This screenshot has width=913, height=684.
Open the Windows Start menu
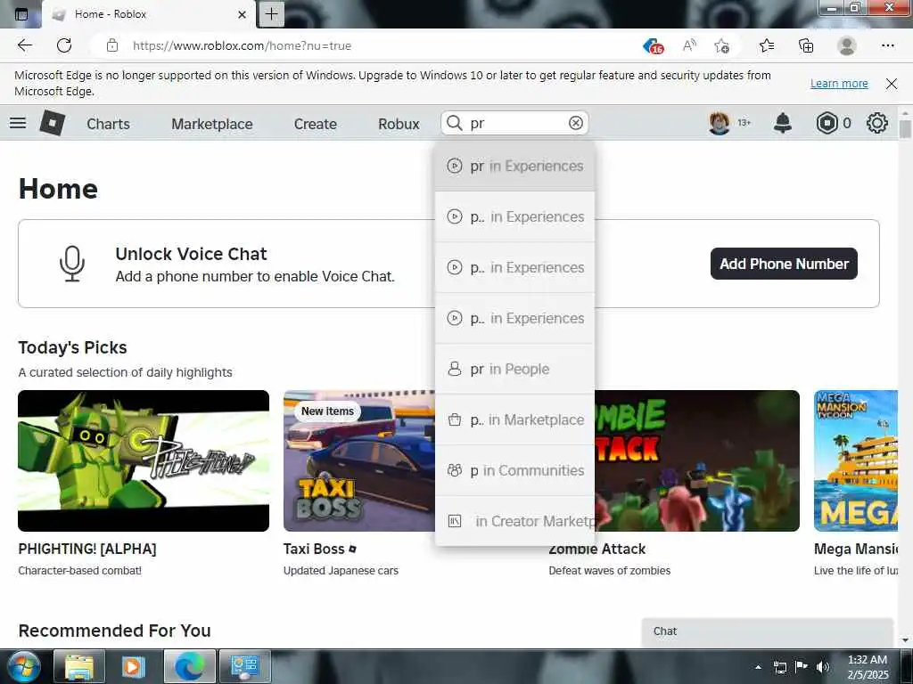coord(23,666)
